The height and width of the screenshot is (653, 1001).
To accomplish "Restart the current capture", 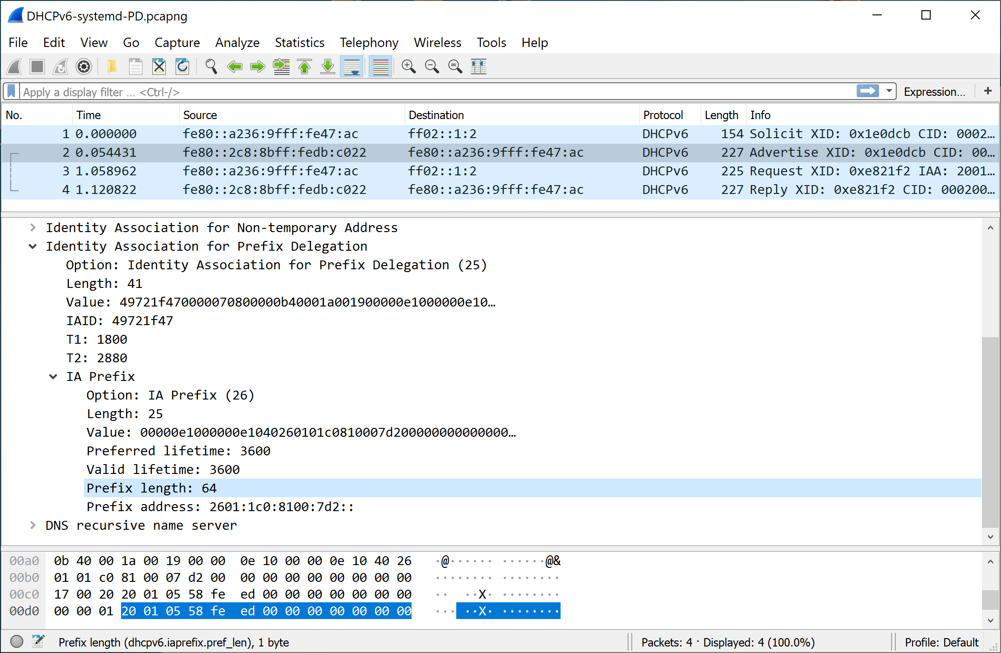I will click(x=60, y=67).
